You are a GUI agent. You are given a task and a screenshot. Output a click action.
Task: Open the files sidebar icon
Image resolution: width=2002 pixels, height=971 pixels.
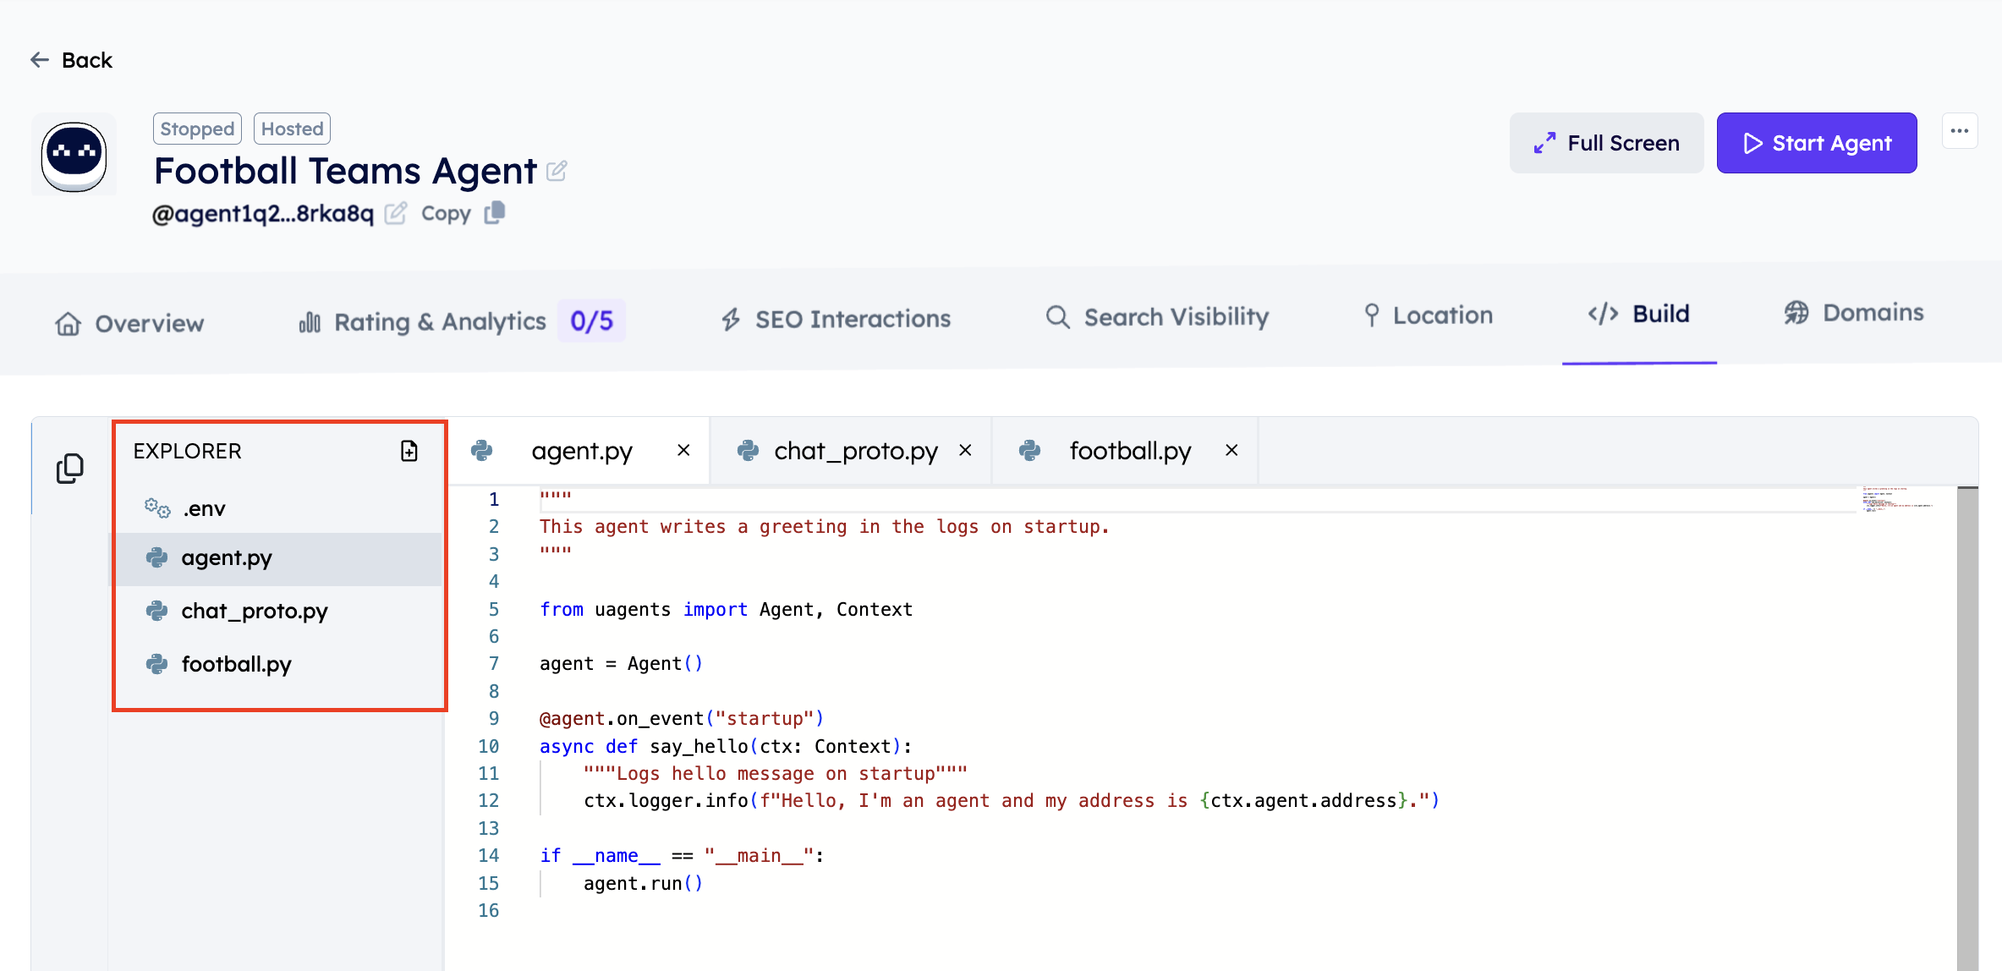pos(70,468)
